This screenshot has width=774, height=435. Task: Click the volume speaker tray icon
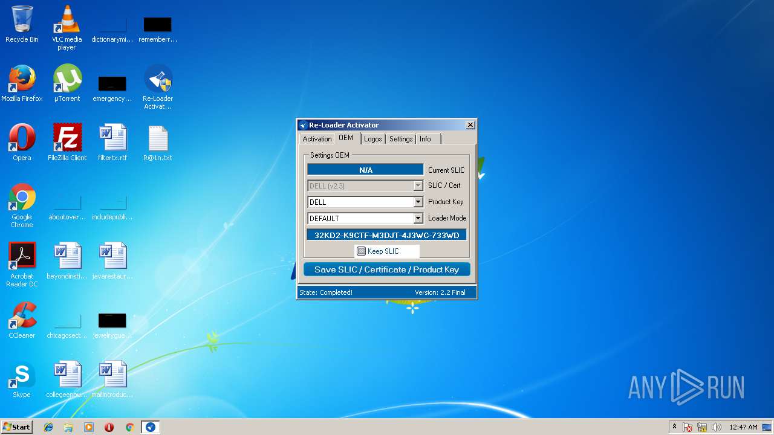pos(717,427)
